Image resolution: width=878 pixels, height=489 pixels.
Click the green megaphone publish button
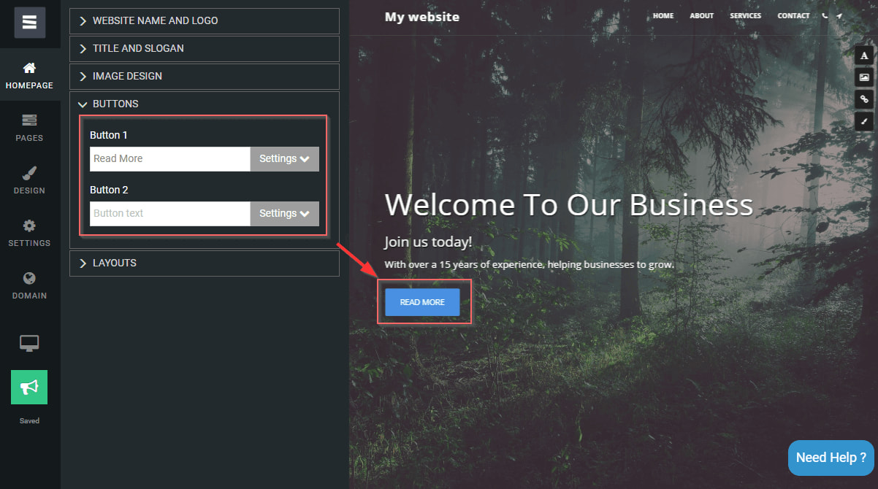(29, 387)
